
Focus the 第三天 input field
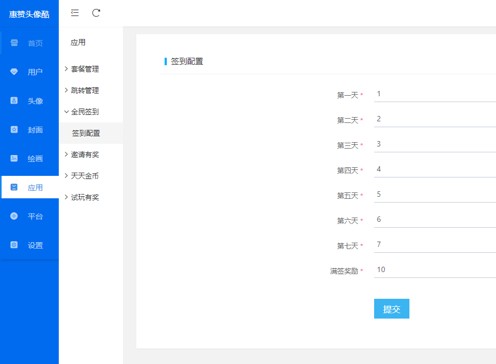tap(435, 144)
